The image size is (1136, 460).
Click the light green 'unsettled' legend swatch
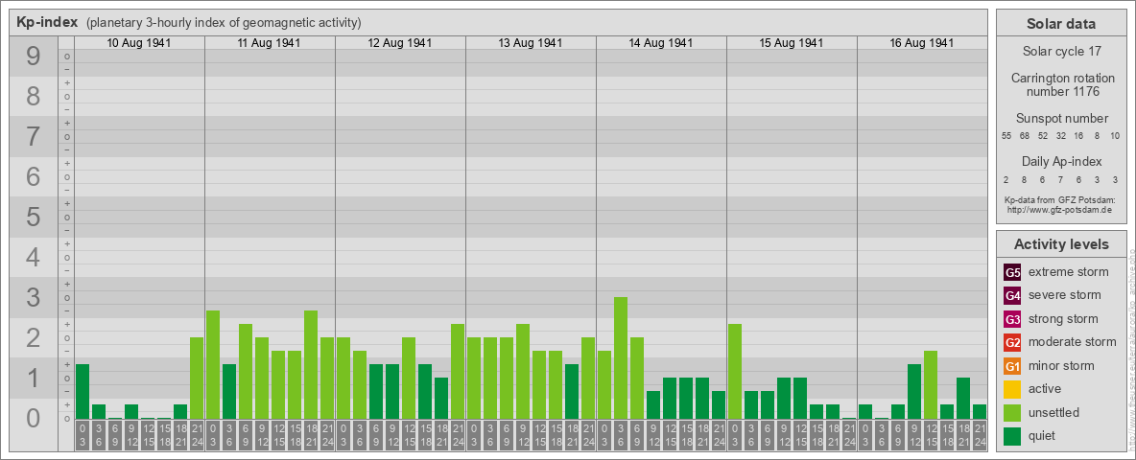click(1012, 413)
